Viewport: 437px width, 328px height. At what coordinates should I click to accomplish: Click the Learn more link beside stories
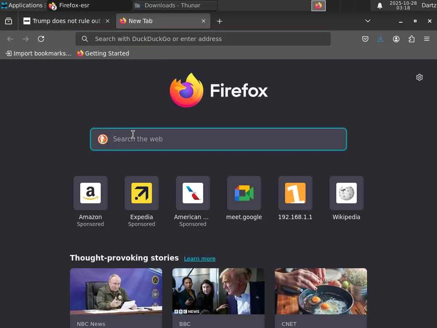(200, 258)
